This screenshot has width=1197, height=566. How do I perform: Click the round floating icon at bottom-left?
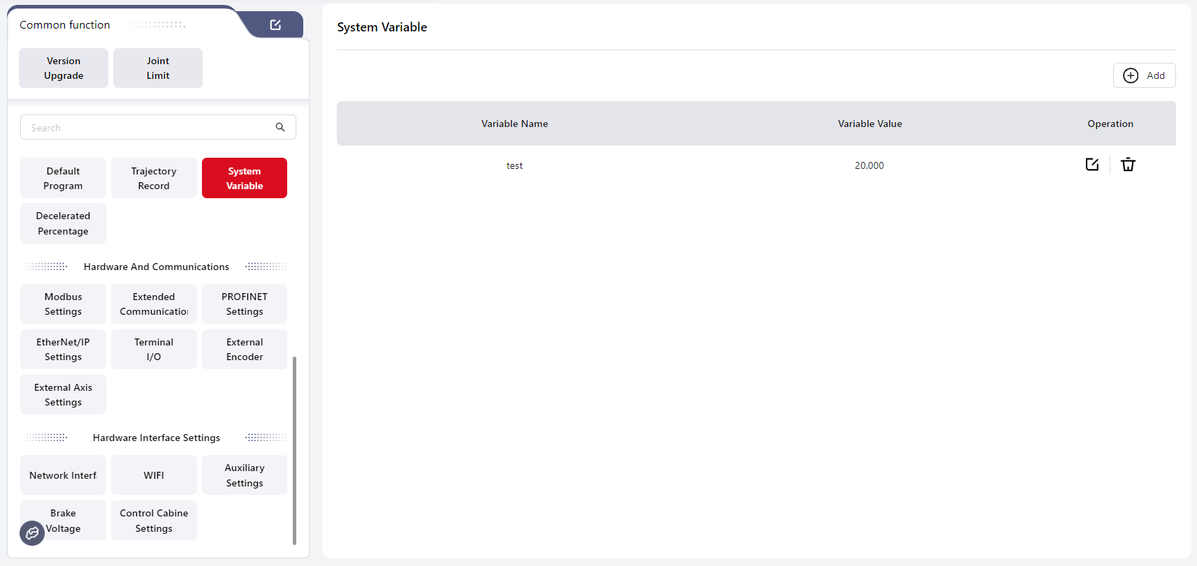(x=32, y=533)
